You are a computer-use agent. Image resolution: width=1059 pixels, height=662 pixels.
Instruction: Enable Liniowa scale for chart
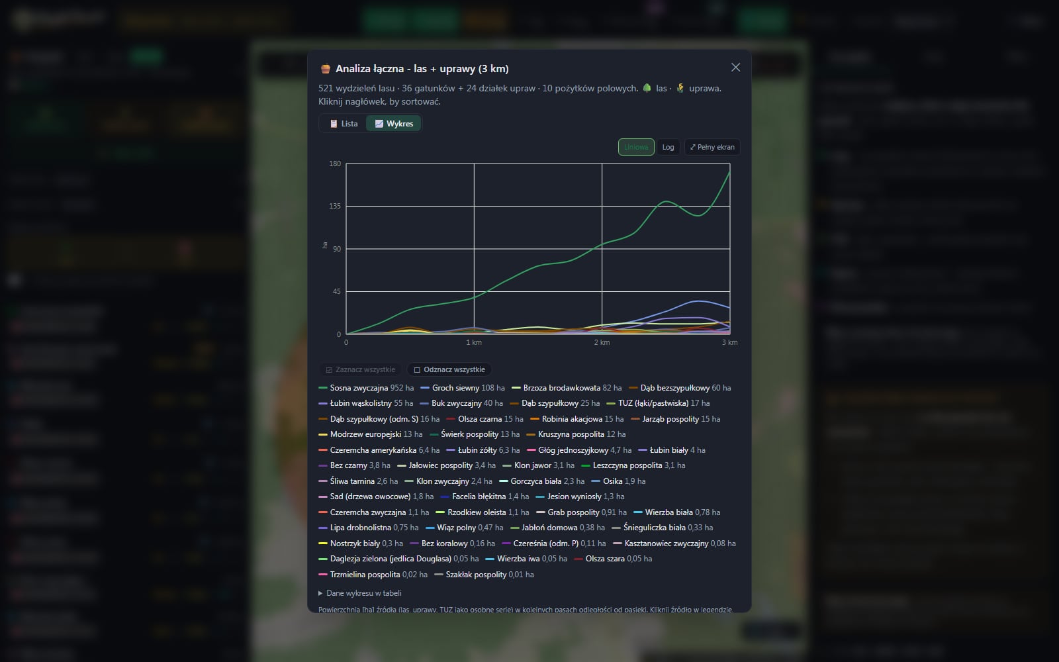coord(636,147)
